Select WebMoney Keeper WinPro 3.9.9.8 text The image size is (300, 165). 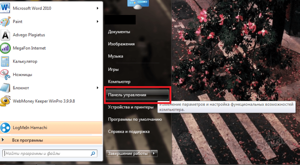pyautogui.click(x=44, y=101)
